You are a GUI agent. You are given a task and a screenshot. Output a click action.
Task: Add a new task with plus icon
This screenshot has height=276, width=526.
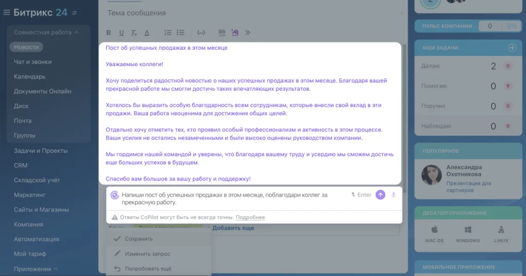tap(512, 48)
